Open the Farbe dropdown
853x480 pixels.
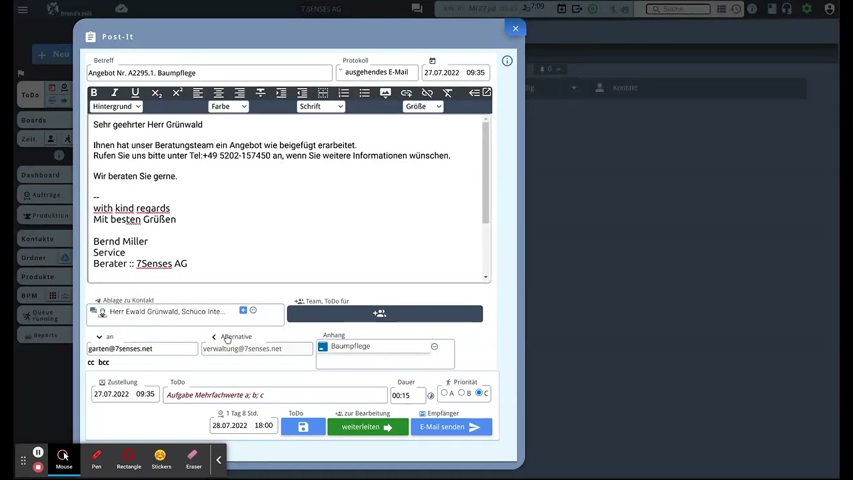pos(229,107)
